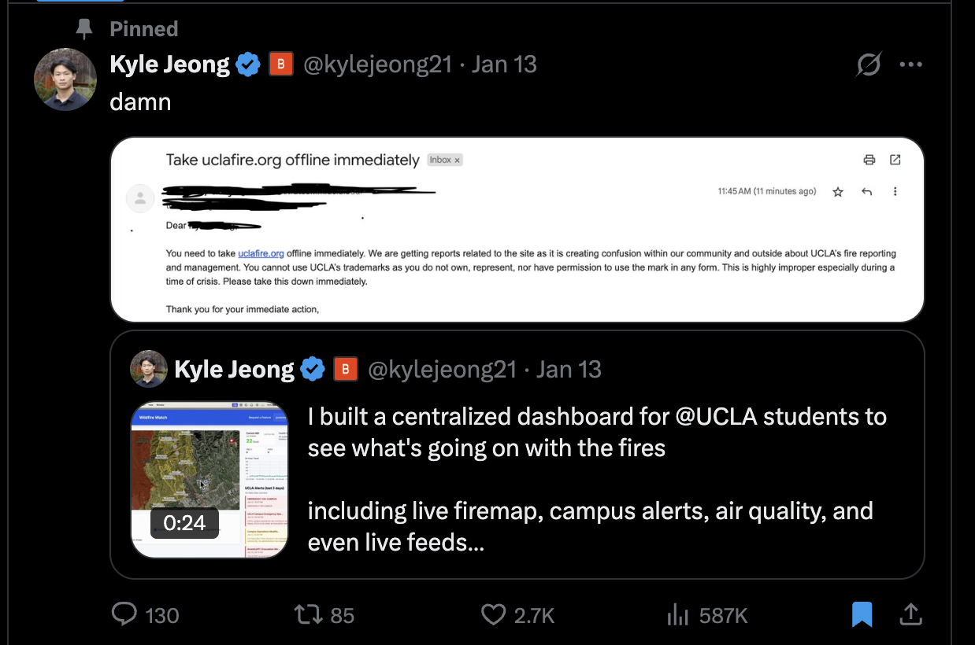
Task: Play the wildfire dashboard video thumbnail
Action: click(x=209, y=480)
